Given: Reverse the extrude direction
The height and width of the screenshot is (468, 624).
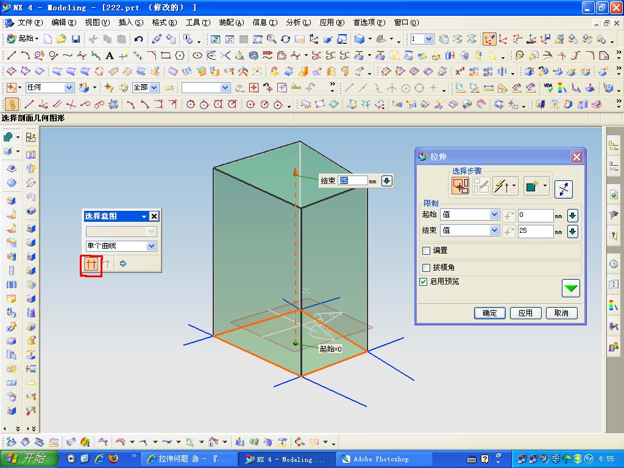Looking at the screenshot, I should (564, 189).
